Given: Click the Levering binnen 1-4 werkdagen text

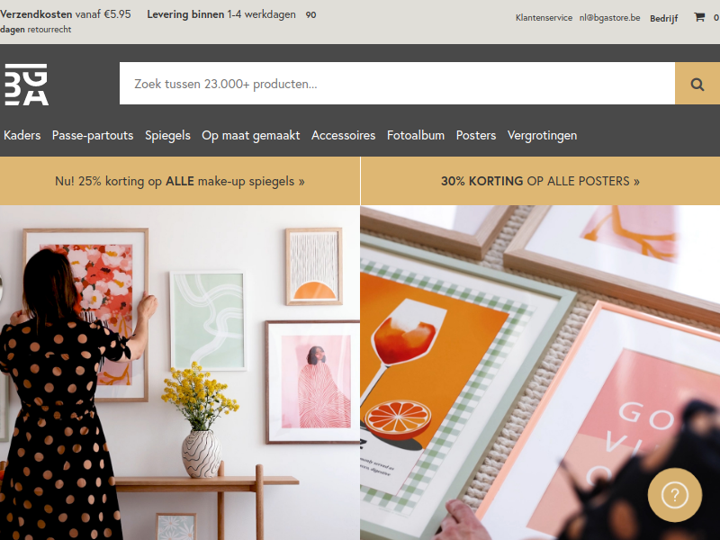Looking at the screenshot, I should [x=221, y=14].
